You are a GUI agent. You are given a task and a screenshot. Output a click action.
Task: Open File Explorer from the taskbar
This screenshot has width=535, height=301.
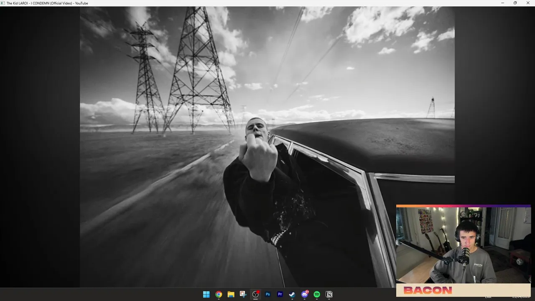(x=231, y=294)
